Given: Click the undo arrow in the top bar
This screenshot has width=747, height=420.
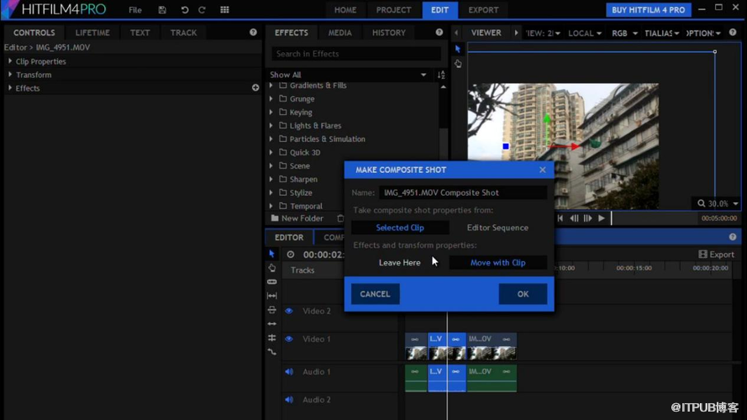Looking at the screenshot, I should click(185, 10).
